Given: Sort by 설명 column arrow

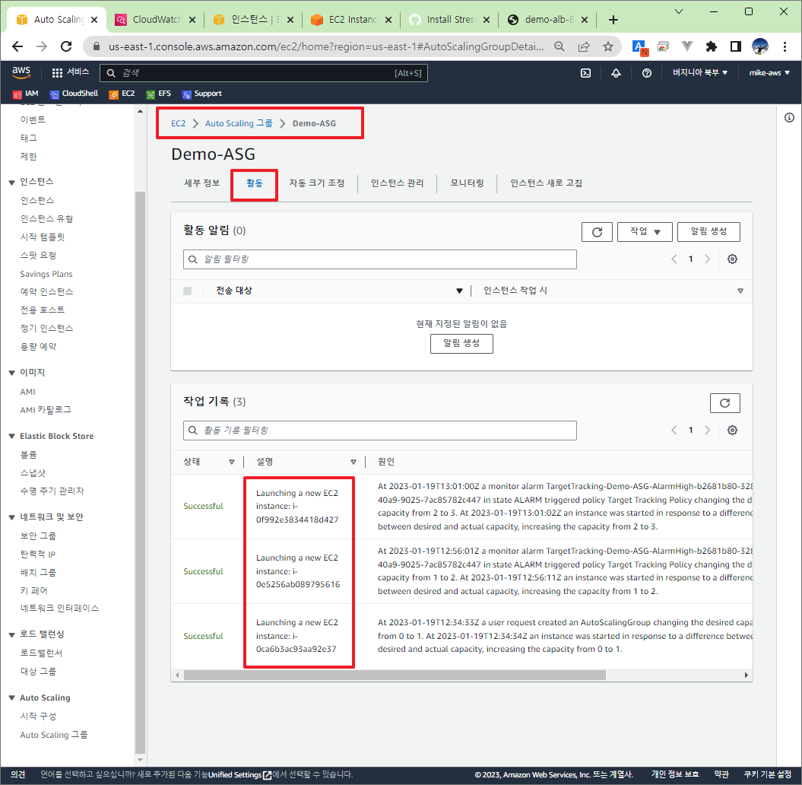Looking at the screenshot, I should (x=353, y=462).
